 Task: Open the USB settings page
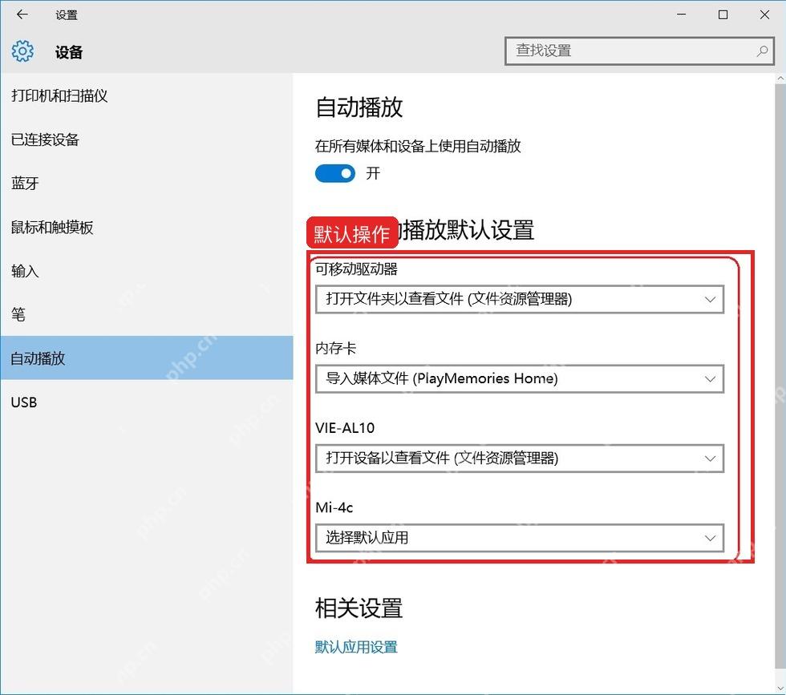click(146, 402)
